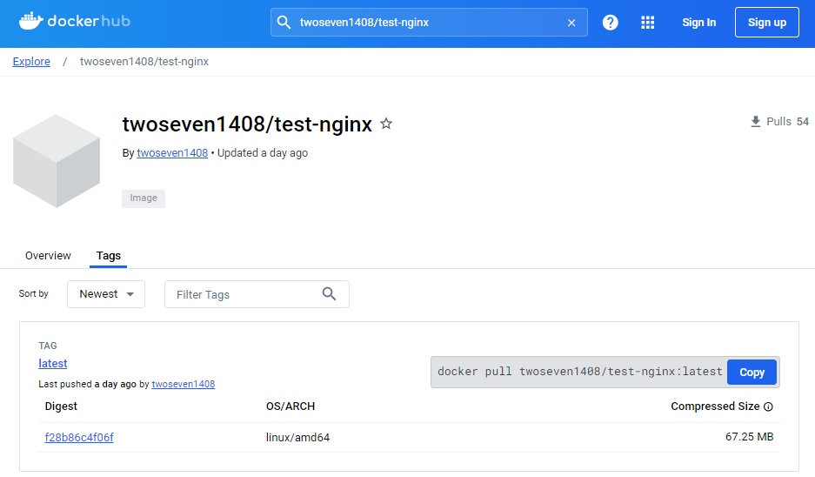Click the Digest column header
815x477 pixels.
point(61,406)
